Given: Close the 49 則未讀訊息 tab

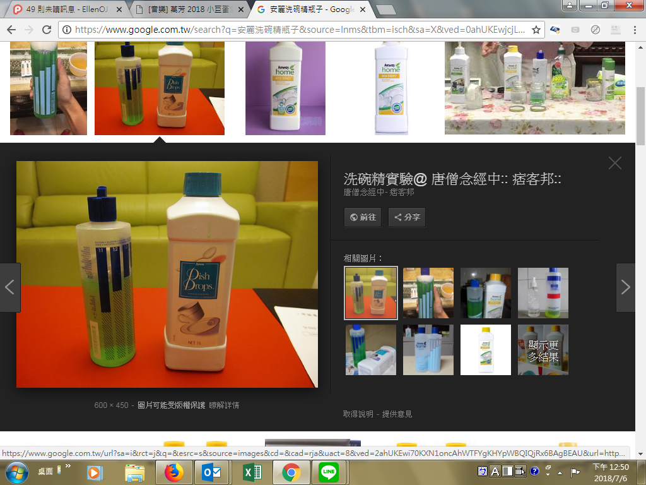Looking at the screenshot, I should tap(119, 9).
